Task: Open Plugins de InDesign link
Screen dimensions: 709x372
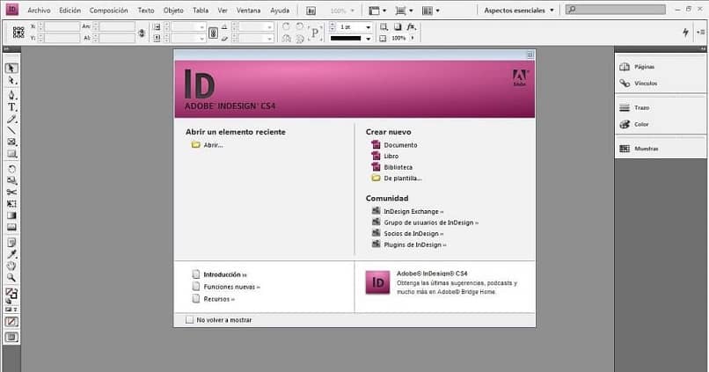Action: (x=414, y=244)
